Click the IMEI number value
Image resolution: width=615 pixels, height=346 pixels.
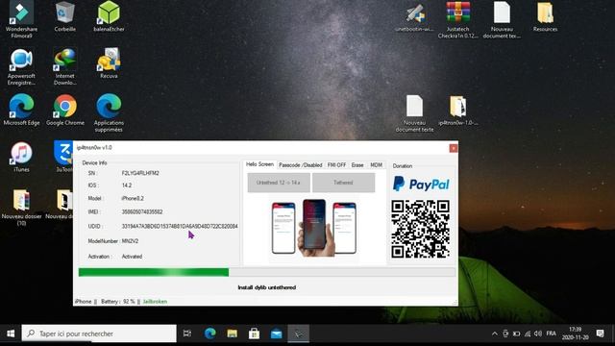click(x=142, y=211)
